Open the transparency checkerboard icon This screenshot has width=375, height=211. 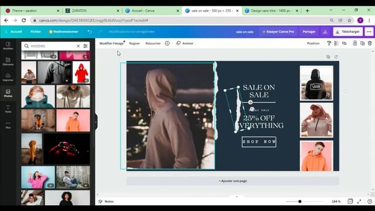click(x=336, y=43)
